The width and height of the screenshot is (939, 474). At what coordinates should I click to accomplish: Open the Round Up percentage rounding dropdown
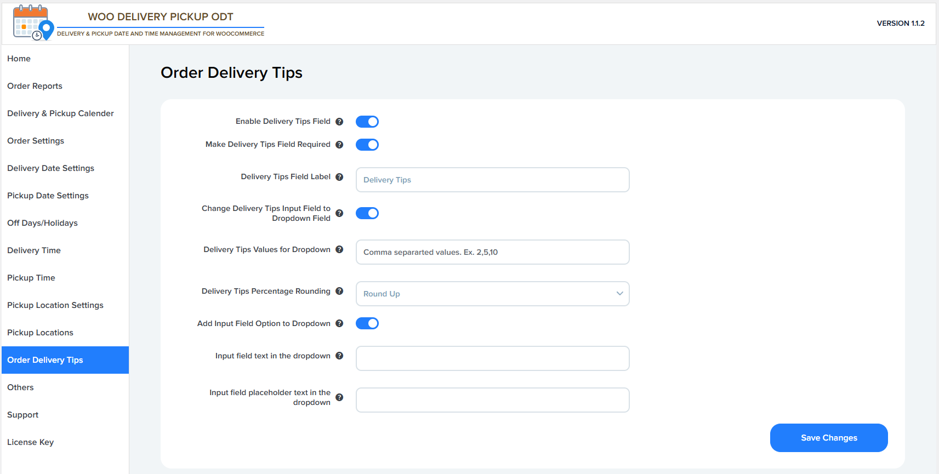(x=492, y=294)
